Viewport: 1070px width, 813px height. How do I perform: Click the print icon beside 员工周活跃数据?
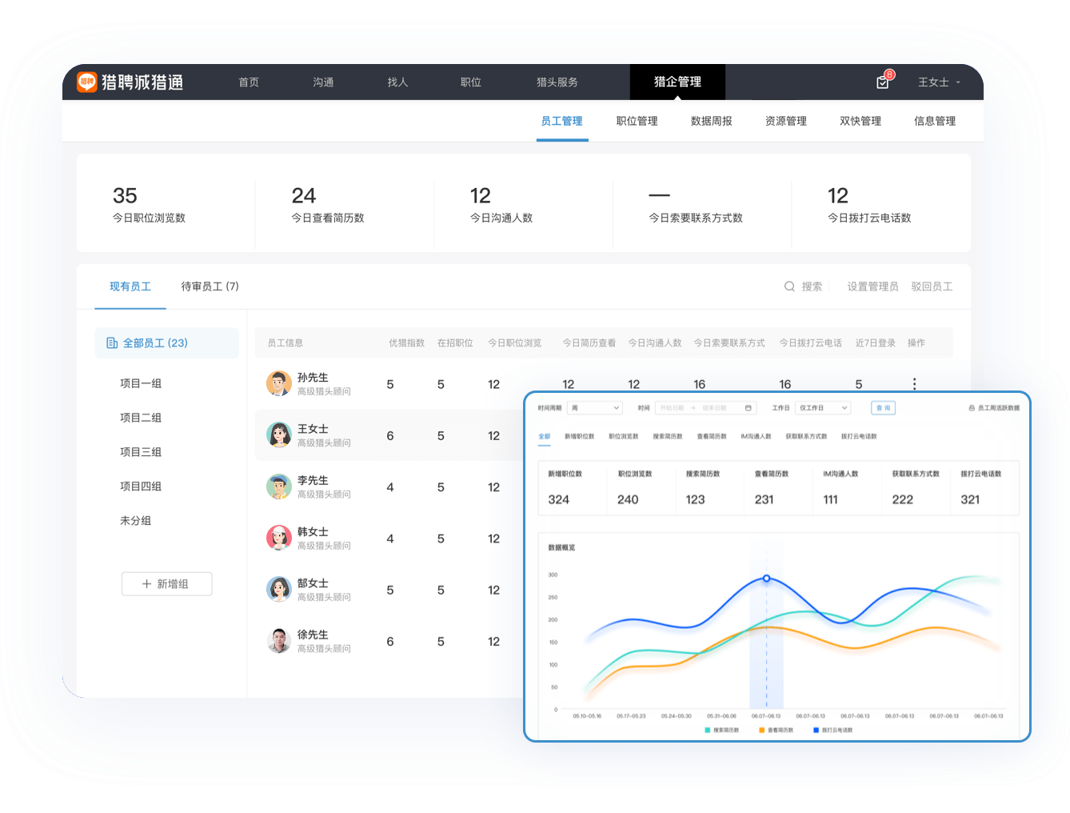[x=972, y=408]
